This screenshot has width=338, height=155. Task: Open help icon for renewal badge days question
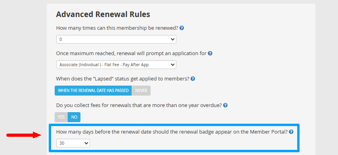pyautogui.click(x=291, y=132)
